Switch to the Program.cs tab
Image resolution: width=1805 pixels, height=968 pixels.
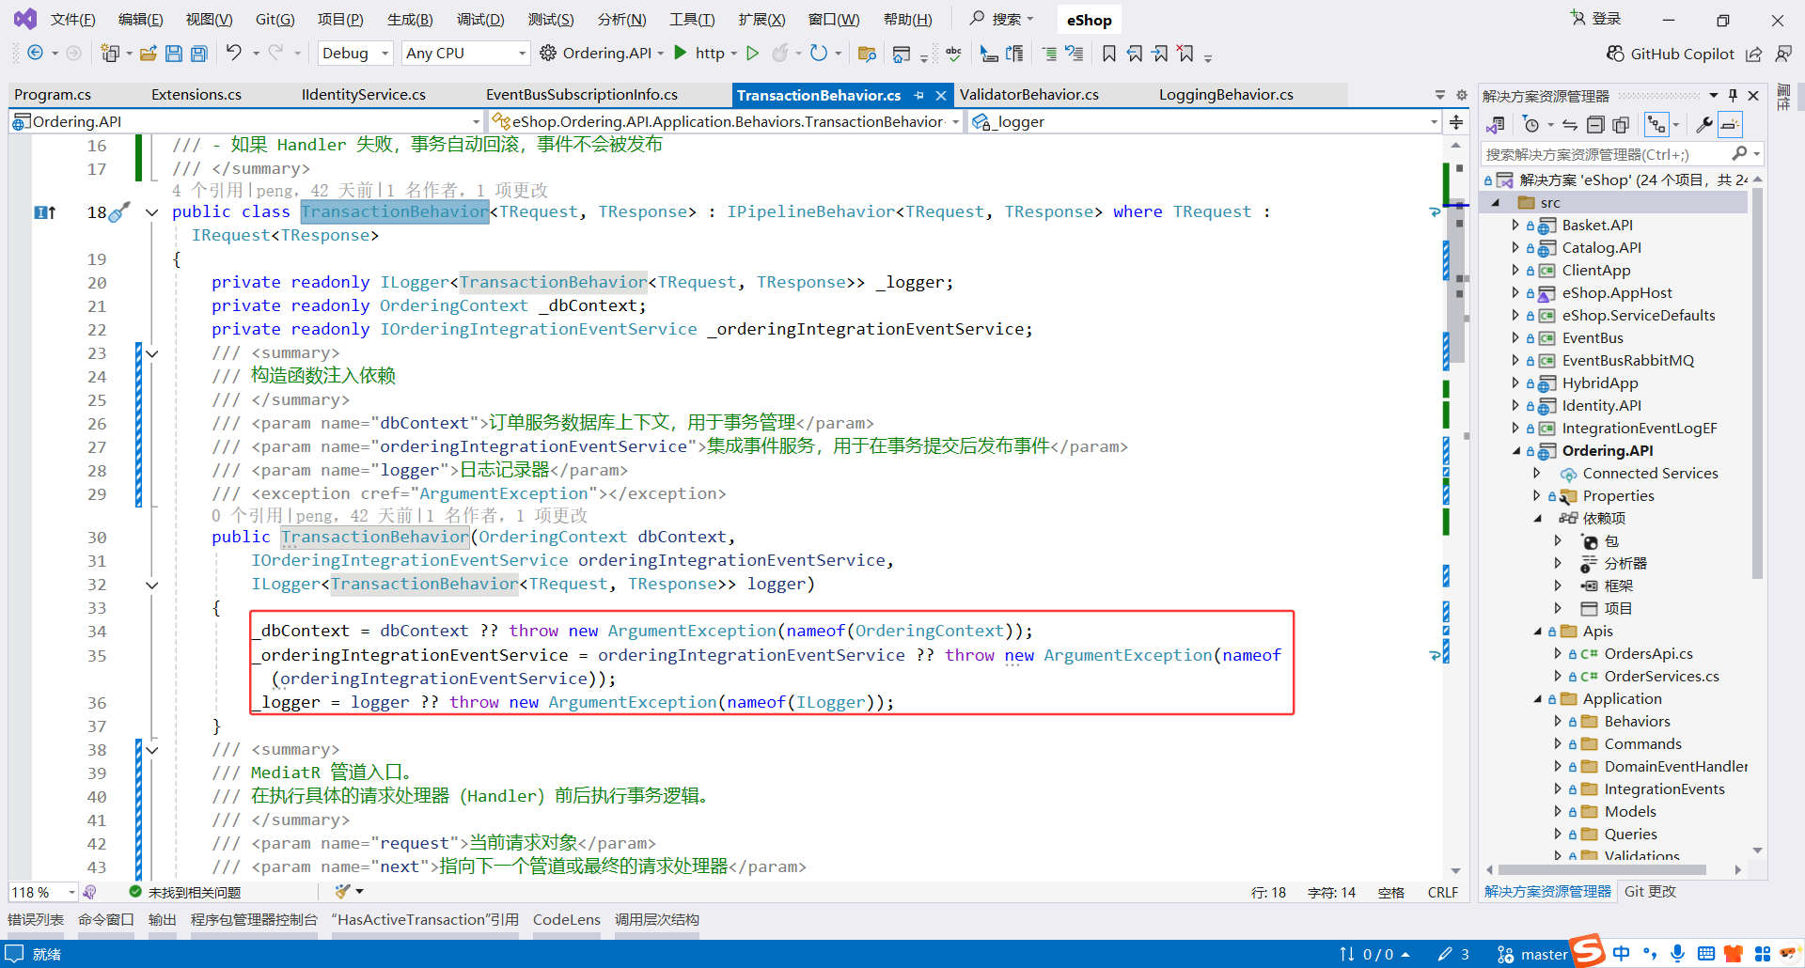53,94
